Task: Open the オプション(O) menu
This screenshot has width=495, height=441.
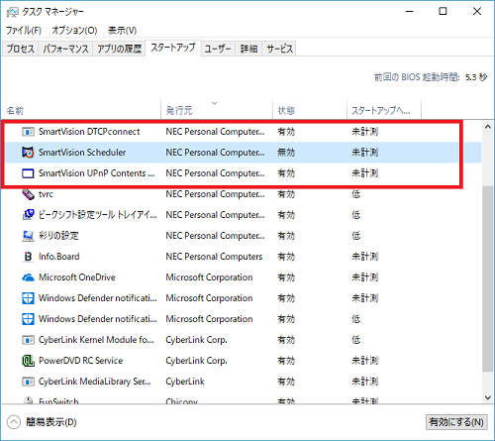Action: click(x=74, y=31)
